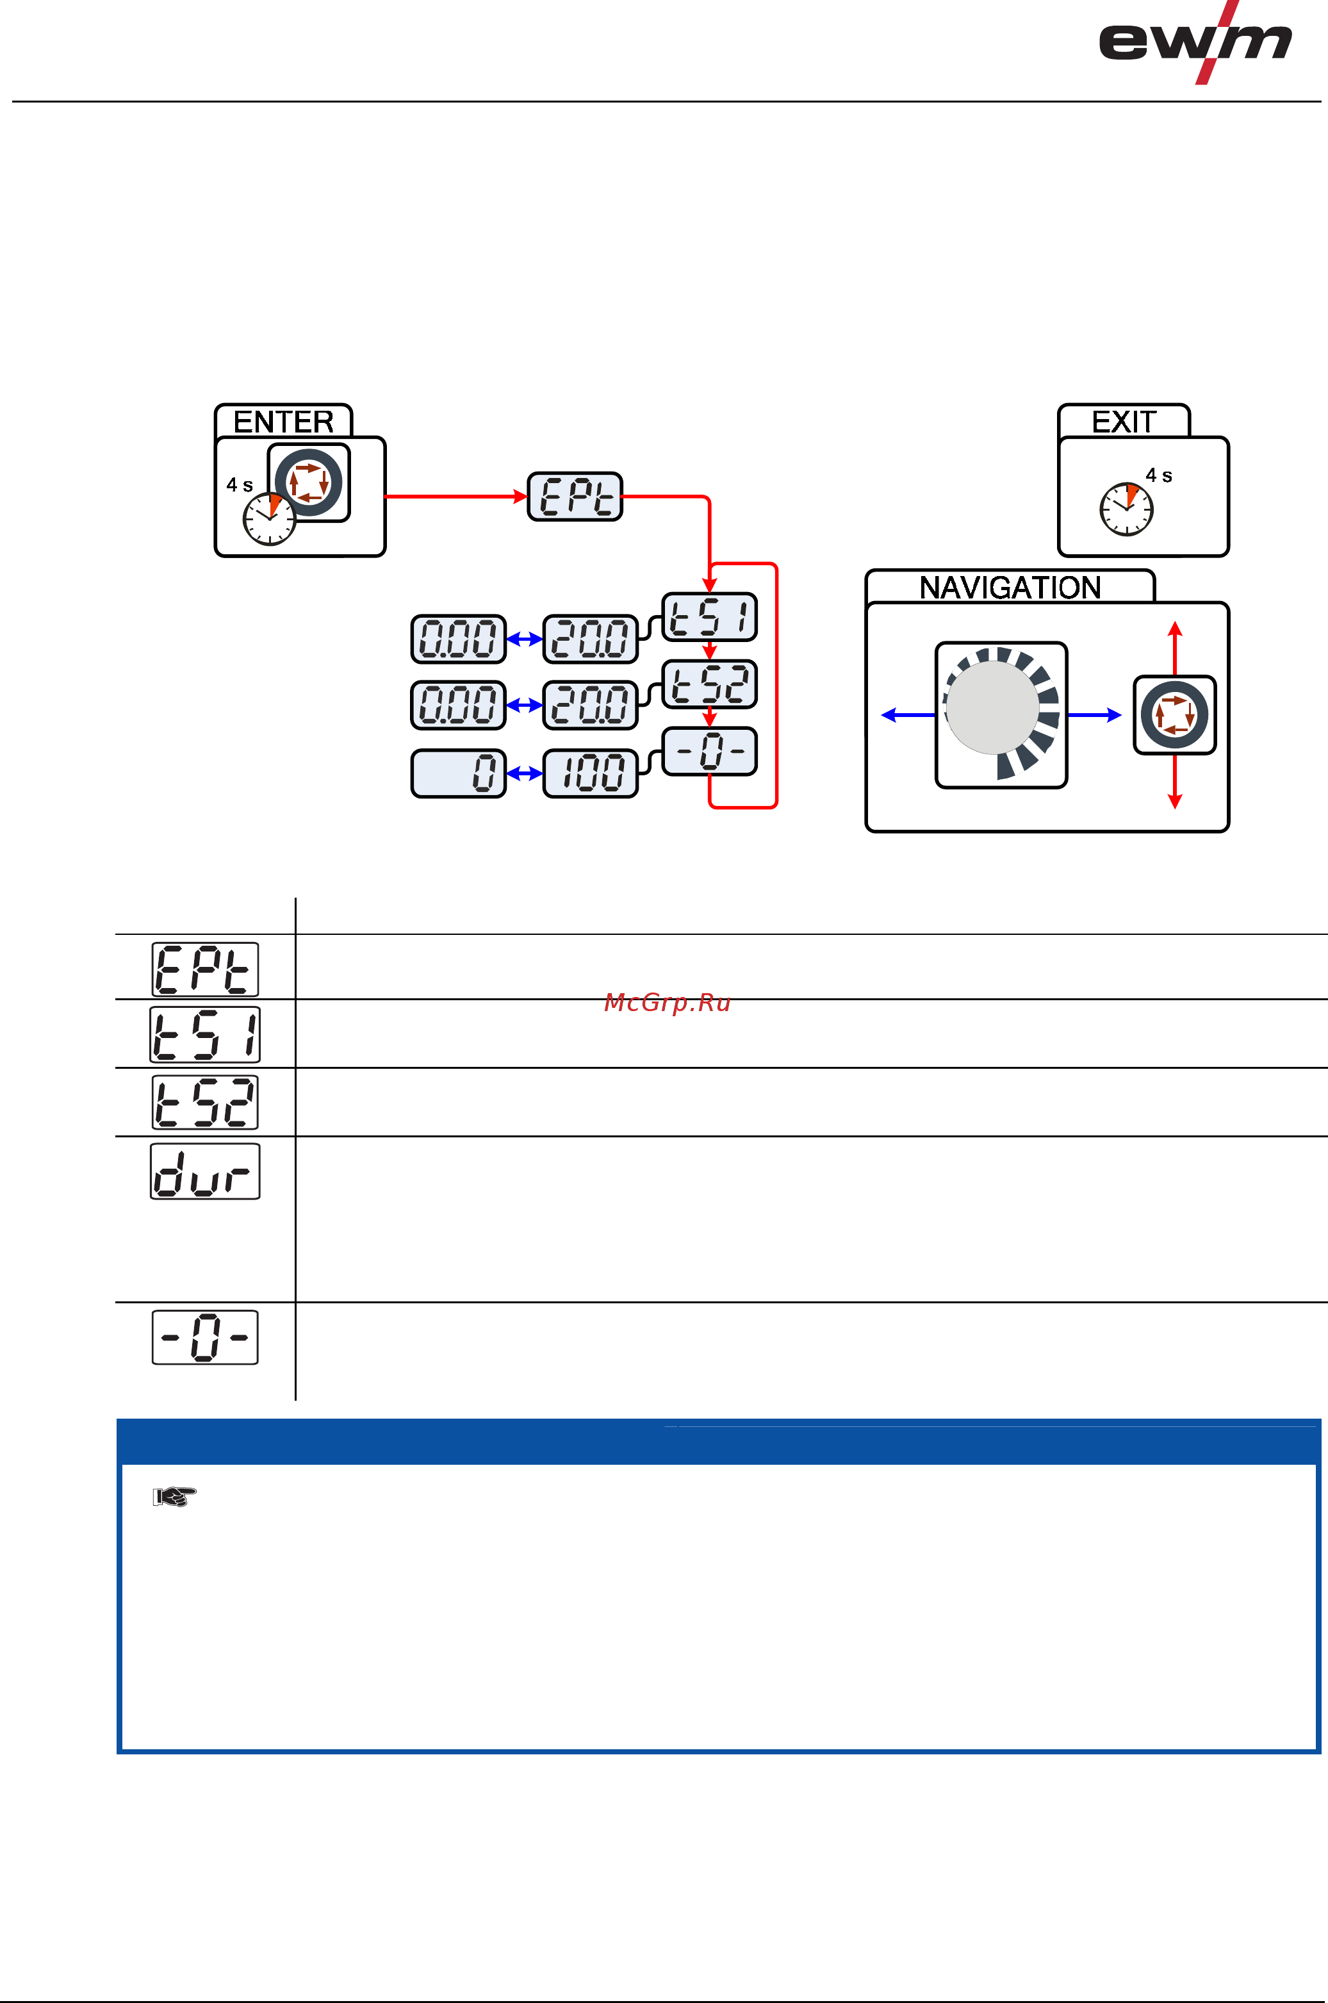Viewport: 1328px width, 2003px height.
Task: Click the EPt symbol in the table
Action: (x=205, y=969)
